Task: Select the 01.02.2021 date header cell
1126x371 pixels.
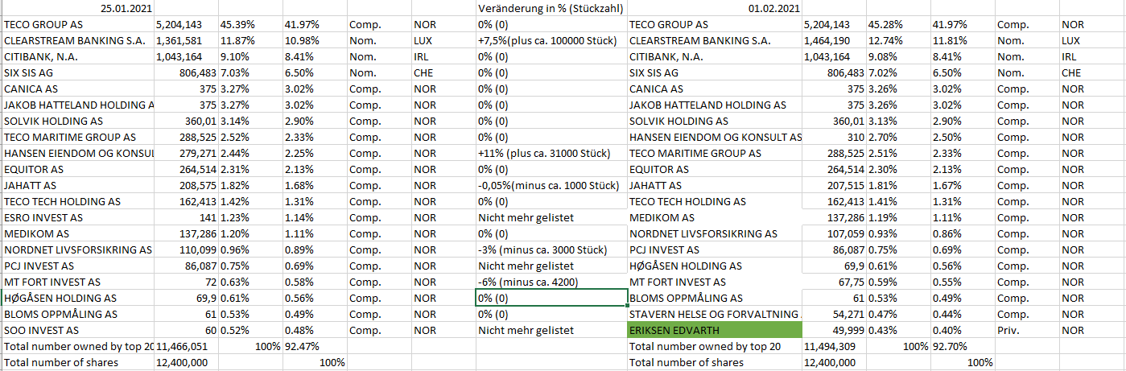Action: [x=715, y=9]
